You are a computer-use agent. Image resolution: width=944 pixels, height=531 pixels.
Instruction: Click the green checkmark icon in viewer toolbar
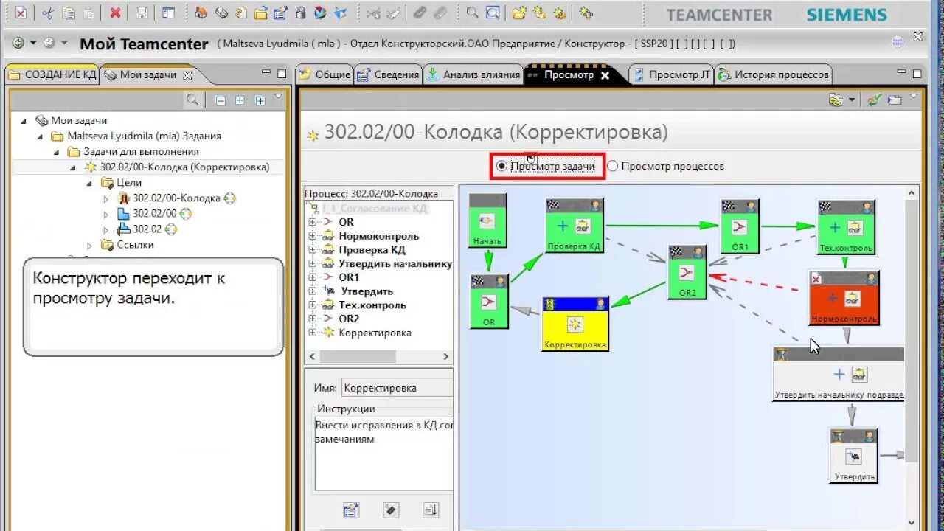(874, 100)
